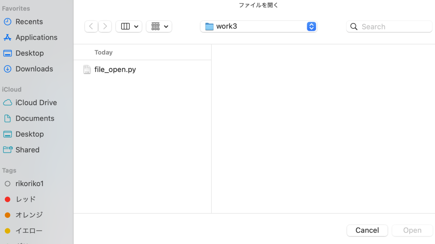This screenshot has height=244, width=435.
Task: Open the Desktop favorites shortcut
Action: (29, 53)
